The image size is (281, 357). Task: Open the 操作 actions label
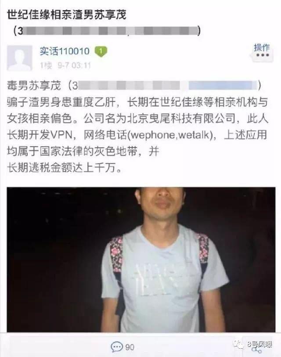click(x=262, y=47)
